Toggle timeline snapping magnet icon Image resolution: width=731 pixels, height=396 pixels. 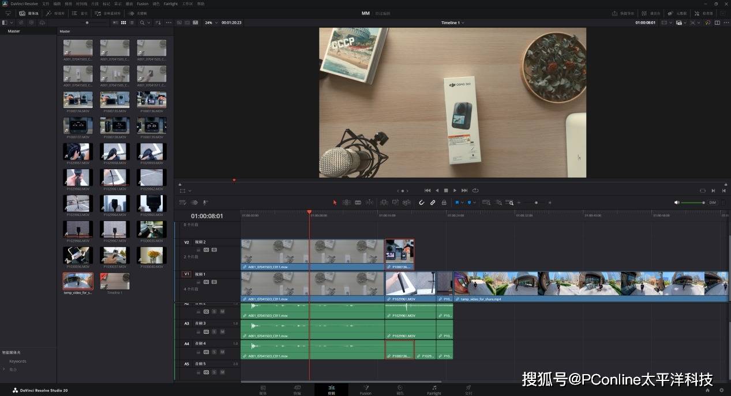click(421, 203)
